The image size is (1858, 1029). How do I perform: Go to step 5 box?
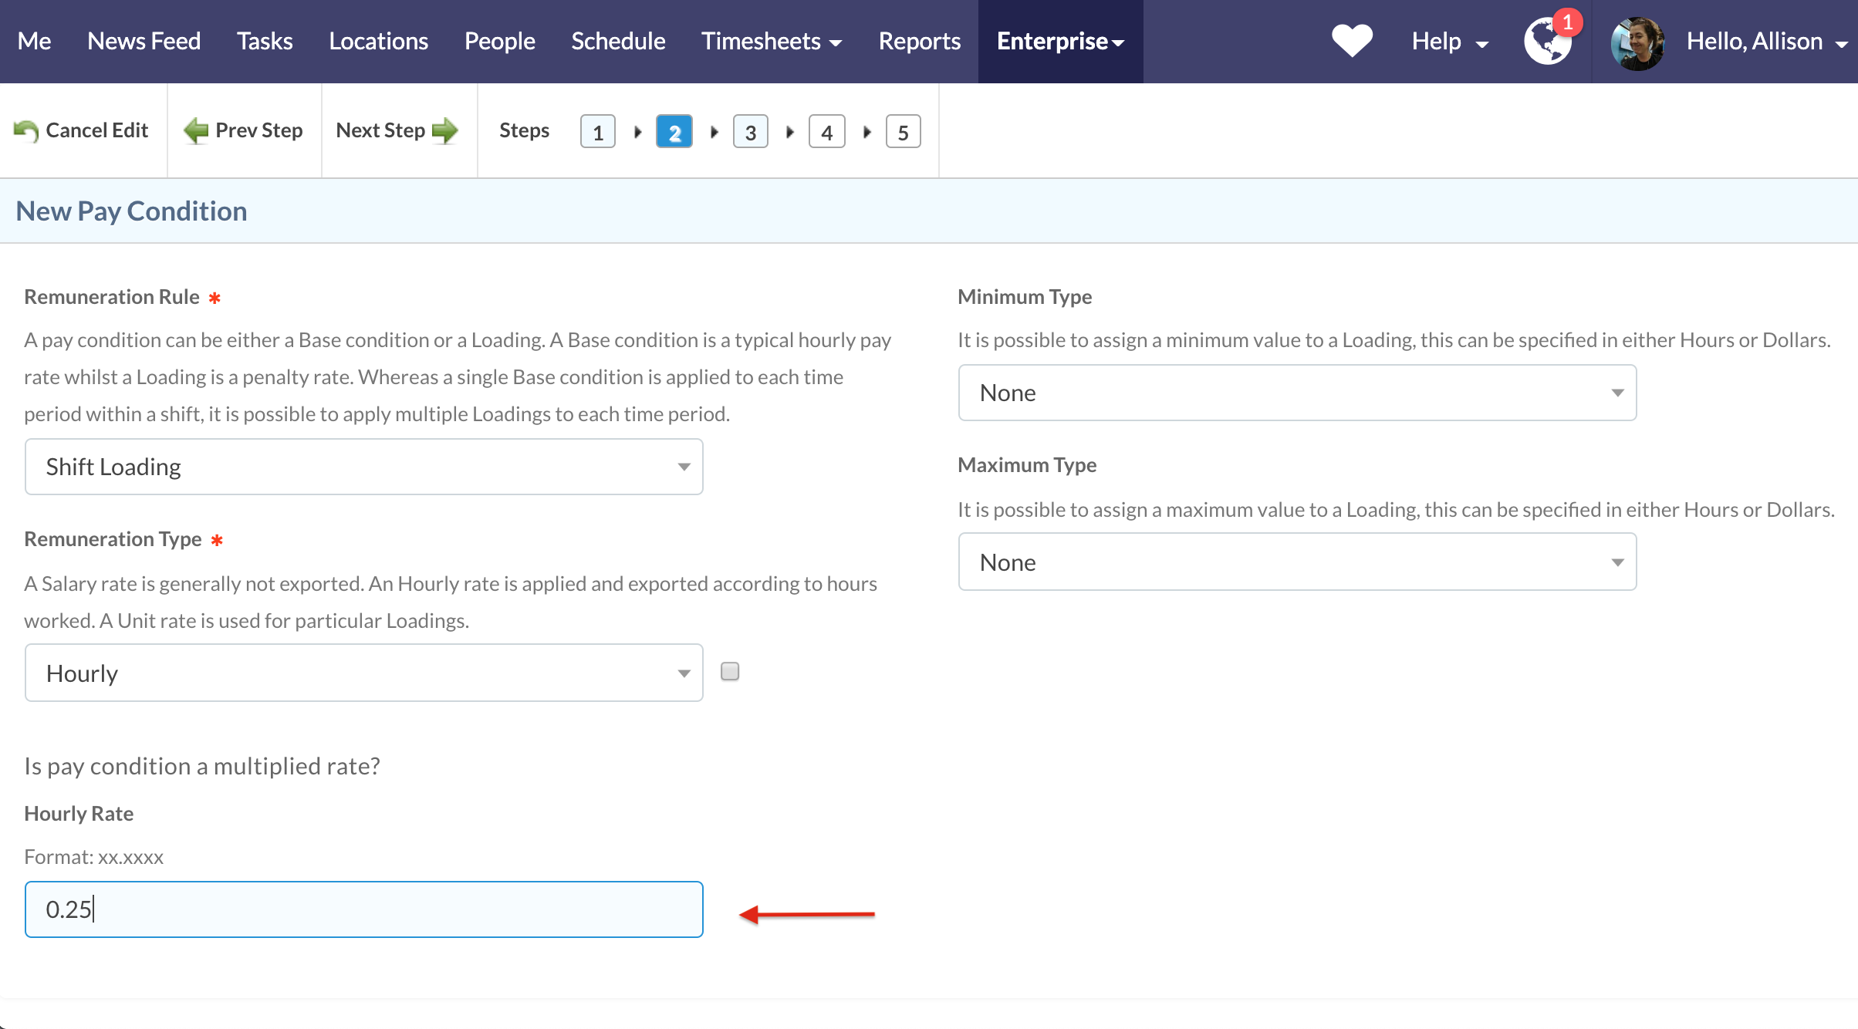[903, 132]
